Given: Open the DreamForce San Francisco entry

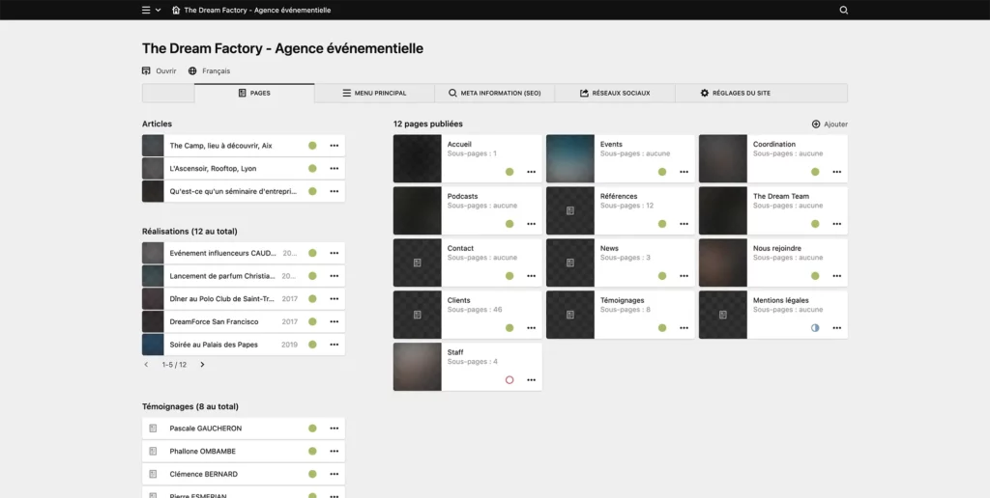Looking at the screenshot, I should pos(214,321).
